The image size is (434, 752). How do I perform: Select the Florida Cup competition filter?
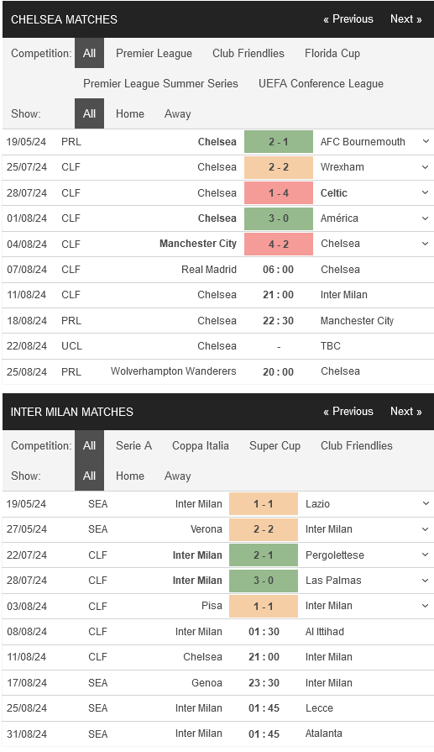pyautogui.click(x=332, y=53)
